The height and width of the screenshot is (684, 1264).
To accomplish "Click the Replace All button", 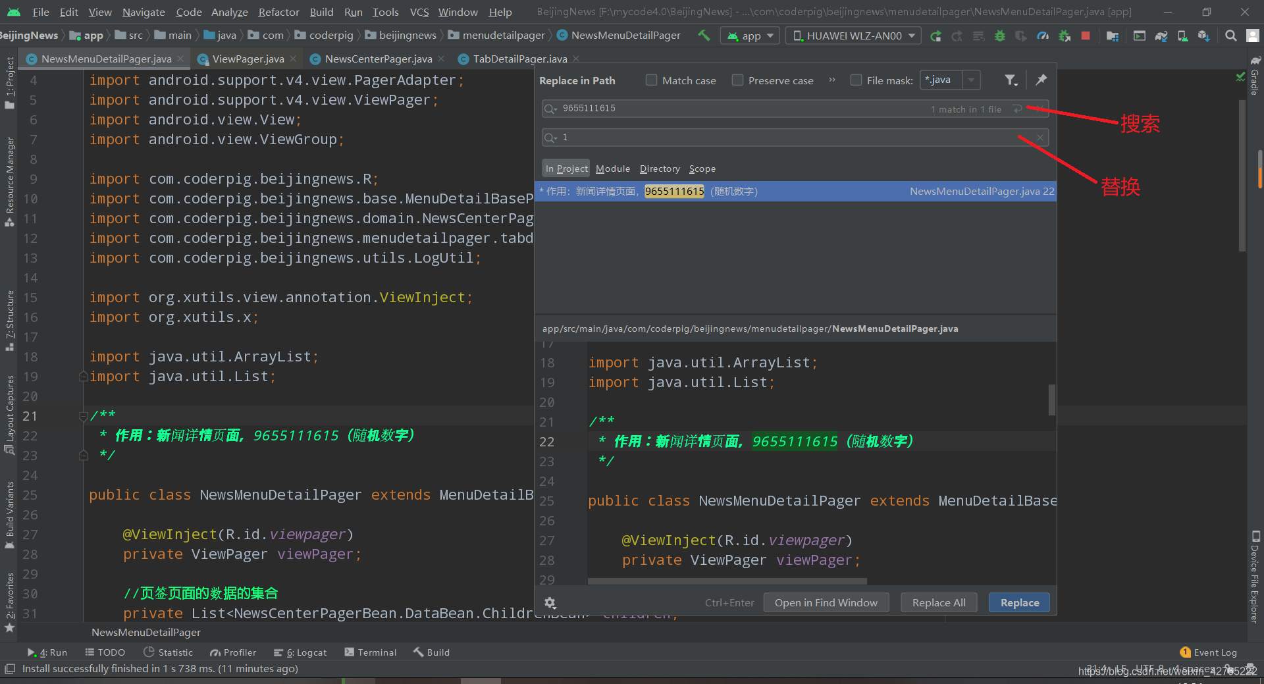I will [939, 602].
